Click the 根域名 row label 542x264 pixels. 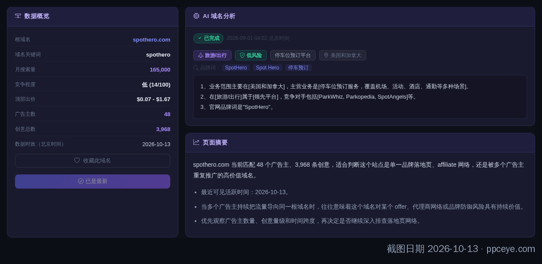23,39
